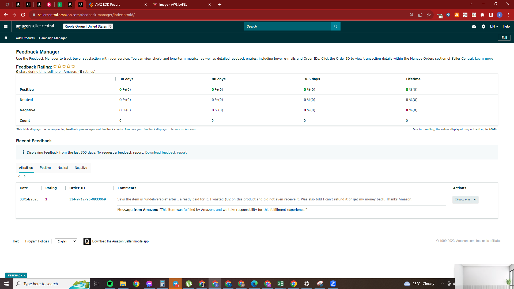Open the Add Products shortcut
The image size is (514, 289).
25,38
